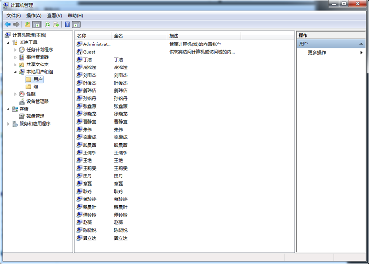Select user 蔡晨叶 in the list
369x264 pixels.
point(89,207)
